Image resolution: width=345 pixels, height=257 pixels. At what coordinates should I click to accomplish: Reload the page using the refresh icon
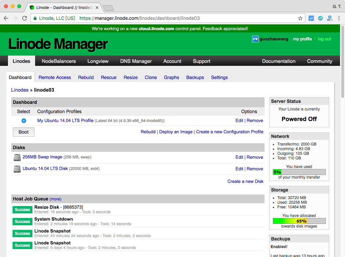[25, 18]
